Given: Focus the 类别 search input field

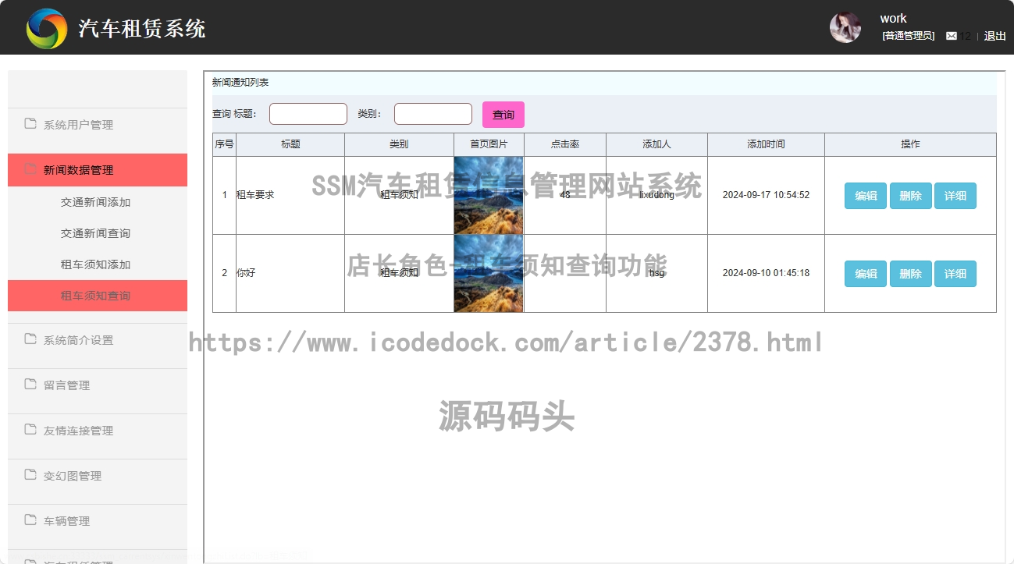Looking at the screenshot, I should [433, 114].
